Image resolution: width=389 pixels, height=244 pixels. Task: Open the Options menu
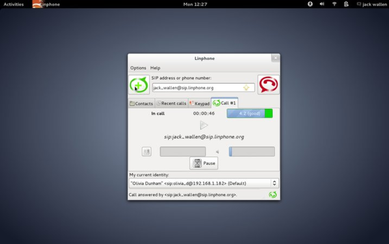[x=138, y=68]
